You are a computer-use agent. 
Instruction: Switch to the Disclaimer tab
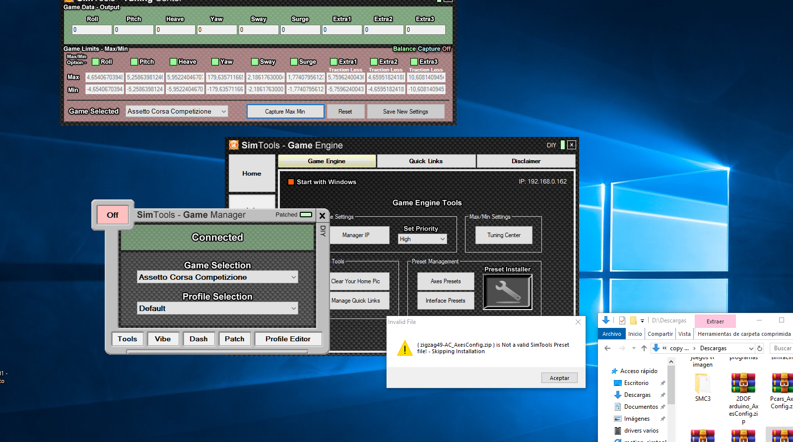pyautogui.click(x=526, y=161)
